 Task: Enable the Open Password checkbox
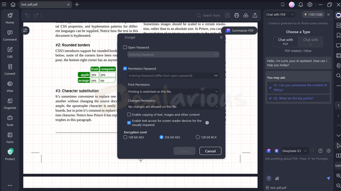(125, 47)
